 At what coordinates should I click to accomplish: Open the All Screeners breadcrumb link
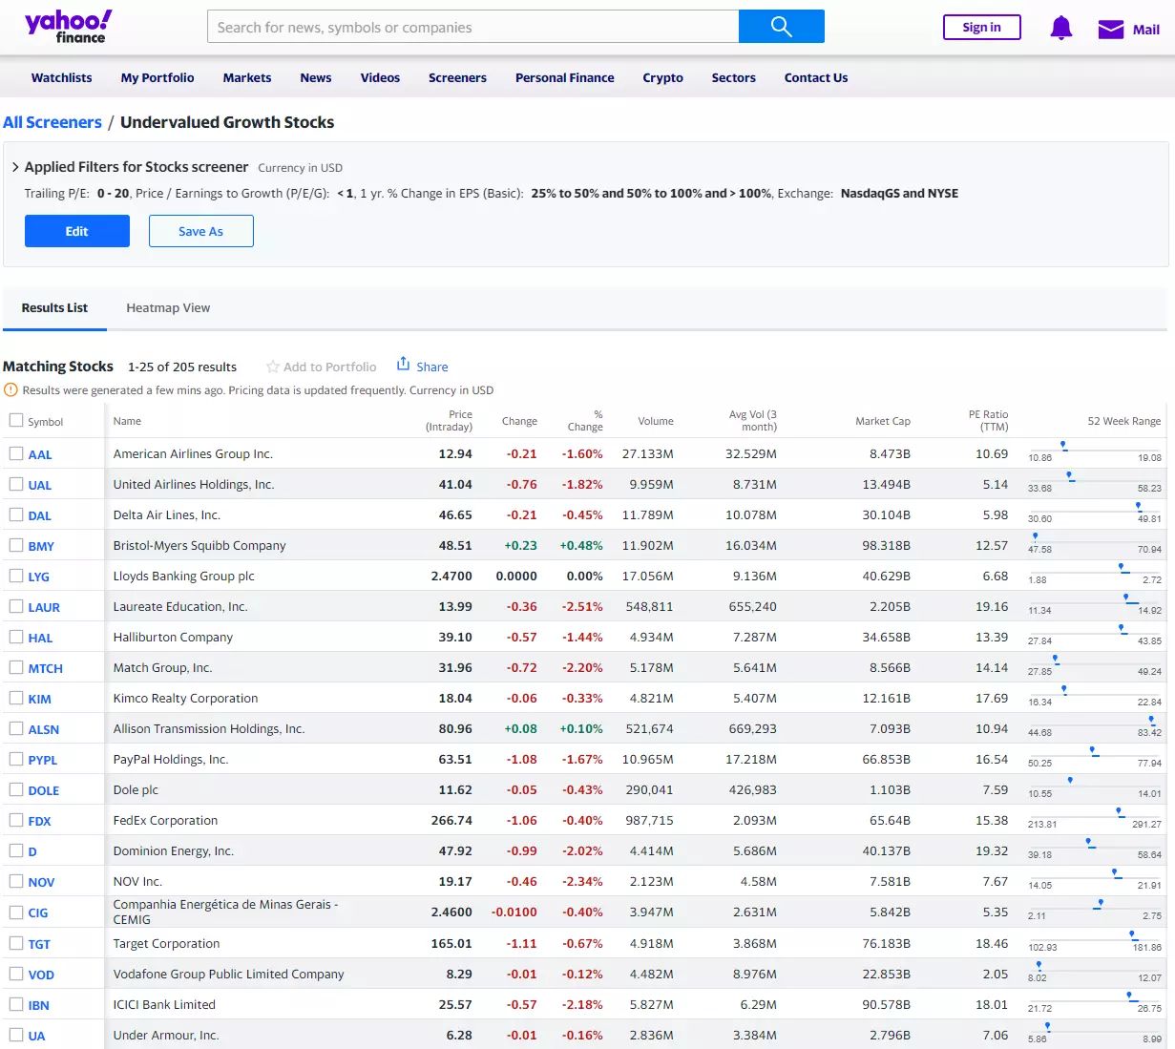click(52, 122)
